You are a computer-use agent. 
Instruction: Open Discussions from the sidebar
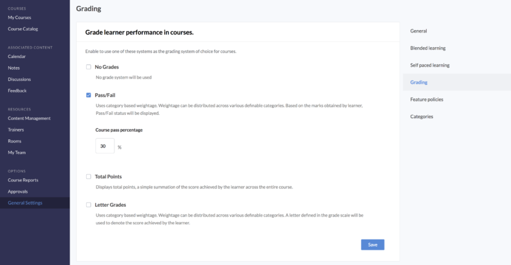point(19,79)
